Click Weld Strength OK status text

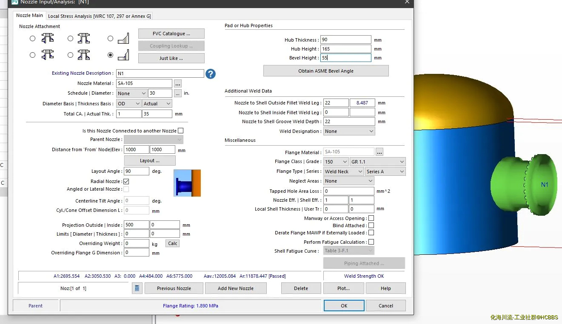(364, 276)
